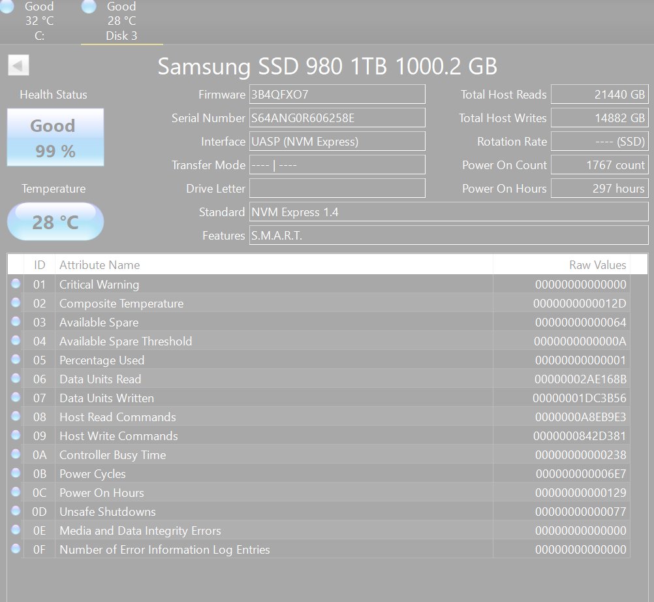Click raw value 00000000000077

(x=581, y=511)
